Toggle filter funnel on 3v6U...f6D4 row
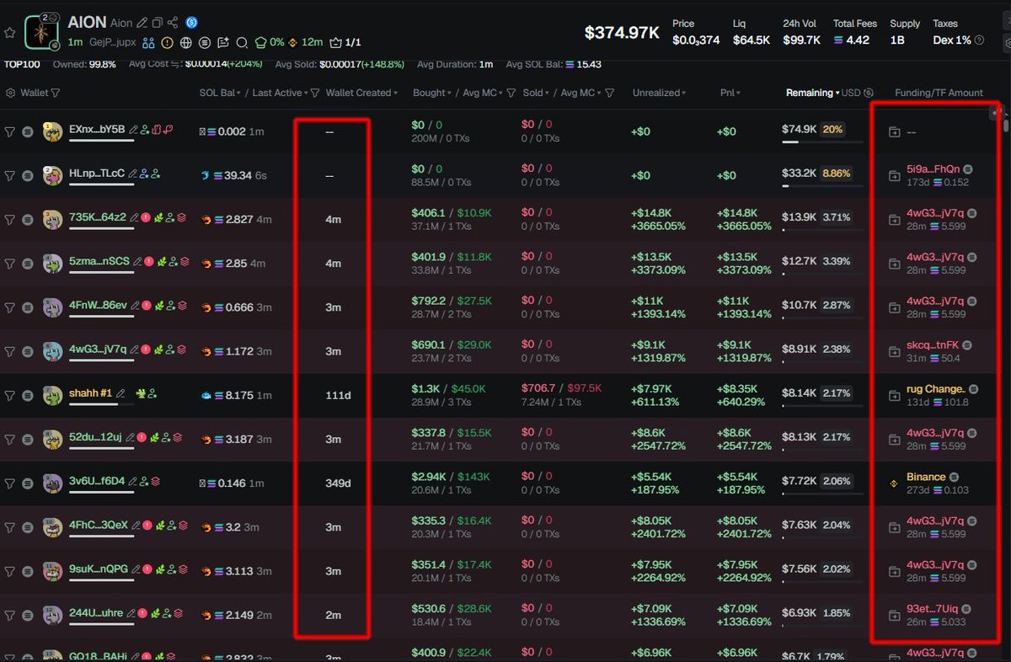The height and width of the screenshot is (662, 1011). (x=10, y=483)
